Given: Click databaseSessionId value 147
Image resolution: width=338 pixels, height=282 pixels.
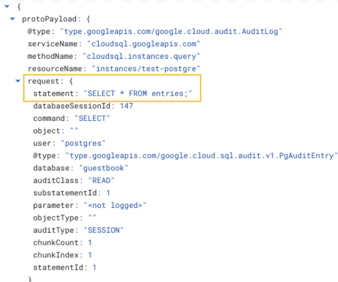Looking at the screenshot, I should pyautogui.click(x=126, y=106).
